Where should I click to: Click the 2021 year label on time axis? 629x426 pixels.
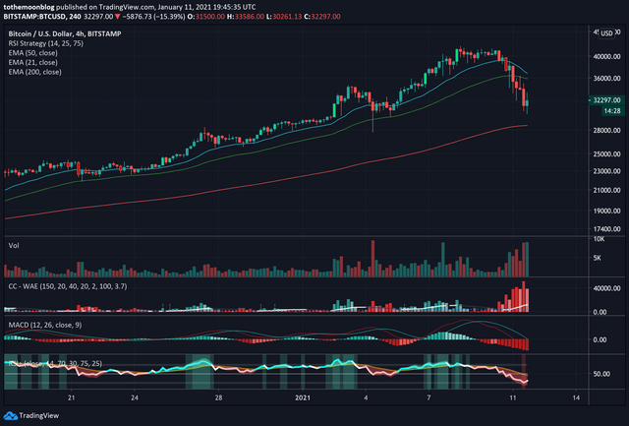point(303,397)
